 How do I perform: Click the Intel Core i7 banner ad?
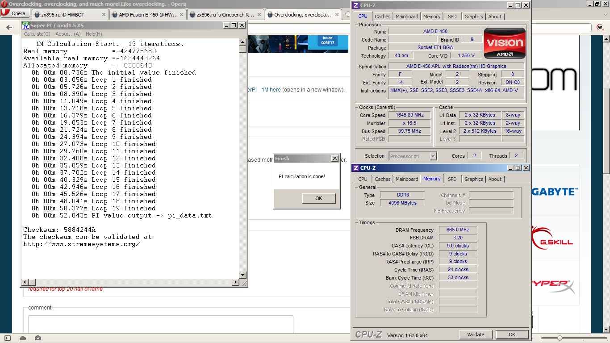(x=298, y=44)
